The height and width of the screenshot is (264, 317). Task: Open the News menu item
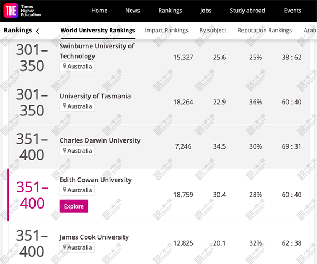point(132,11)
